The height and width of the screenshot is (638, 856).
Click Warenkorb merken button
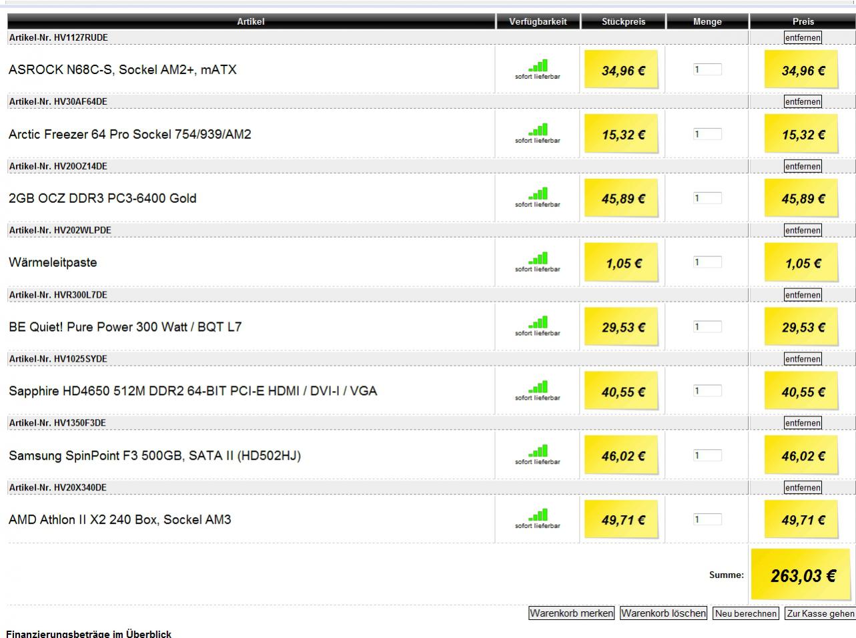[572, 613]
